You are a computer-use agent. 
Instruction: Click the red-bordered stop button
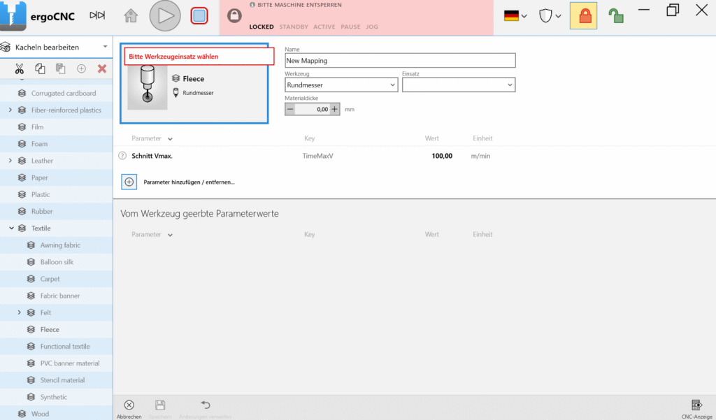tap(199, 15)
